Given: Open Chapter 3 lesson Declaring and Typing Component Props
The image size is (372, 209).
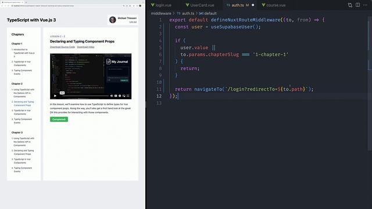Looking at the screenshot, I should [23, 152].
